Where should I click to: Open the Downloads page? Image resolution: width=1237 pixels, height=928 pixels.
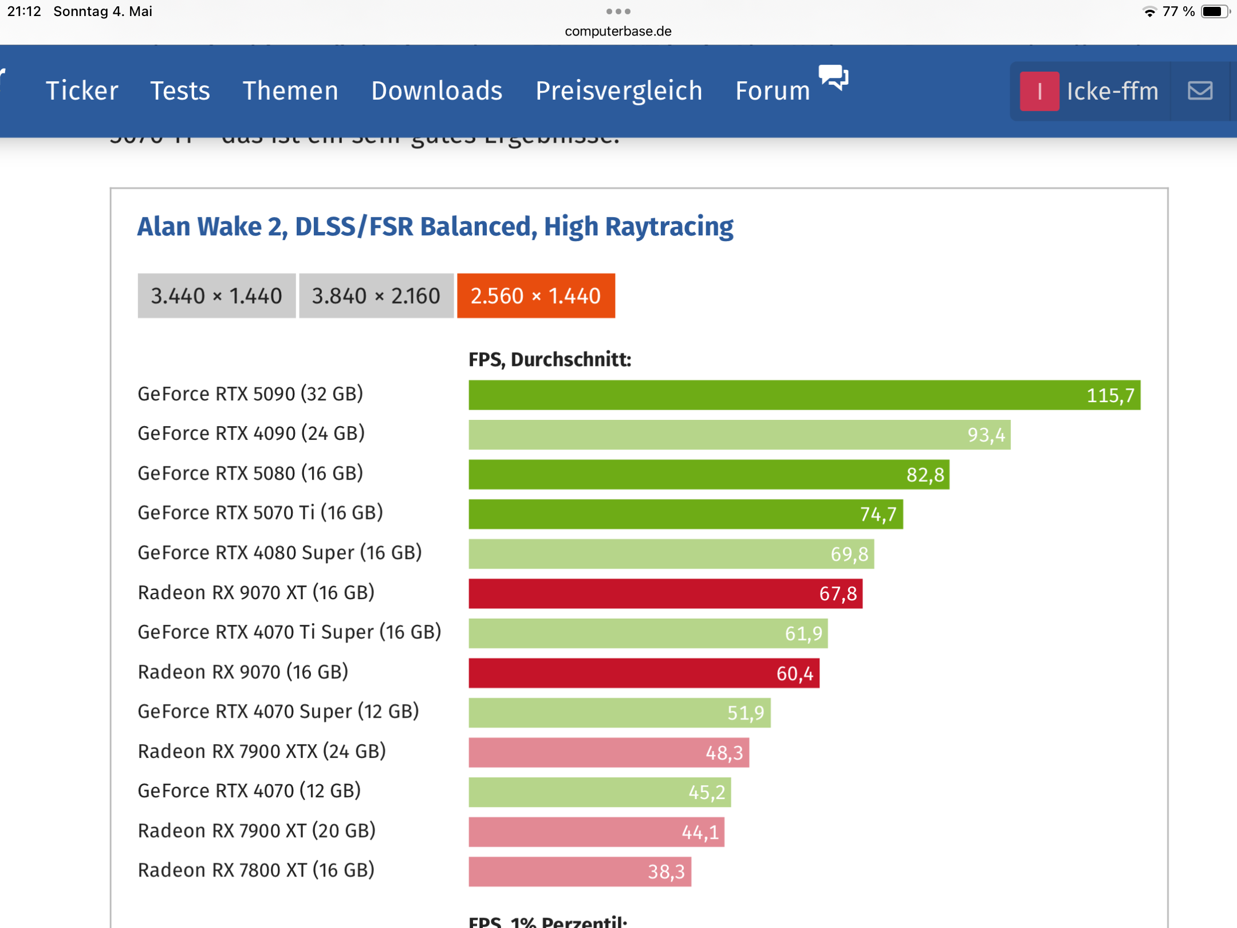(x=436, y=91)
